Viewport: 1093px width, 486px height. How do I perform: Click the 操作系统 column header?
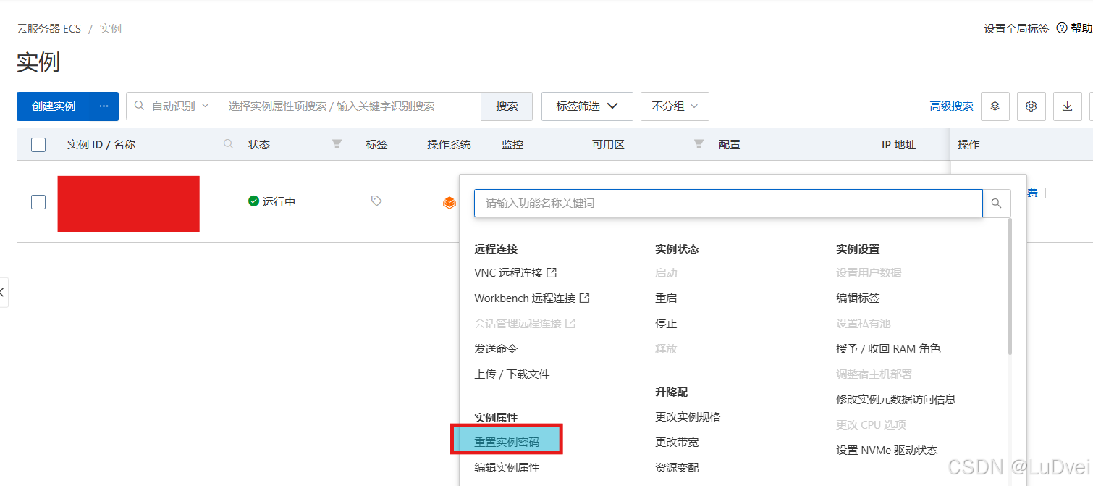[449, 144]
